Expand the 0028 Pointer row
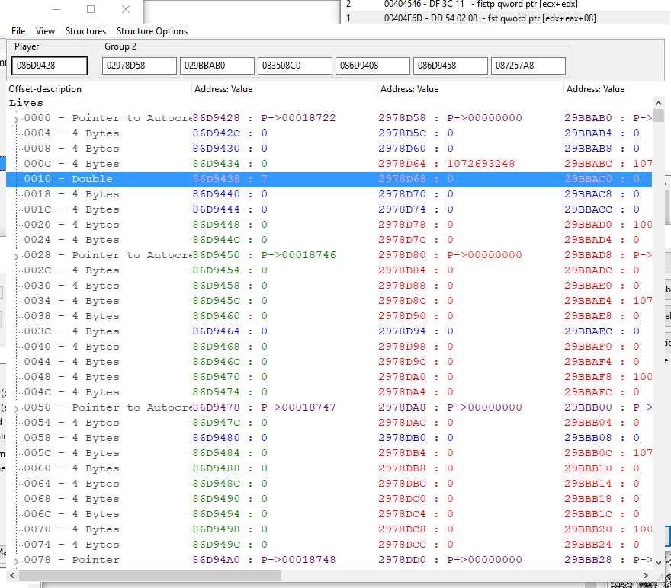The width and height of the screenshot is (671, 588). click(x=16, y=256)
